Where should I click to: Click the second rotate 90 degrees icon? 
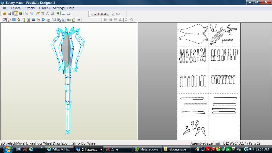(131, 20)
